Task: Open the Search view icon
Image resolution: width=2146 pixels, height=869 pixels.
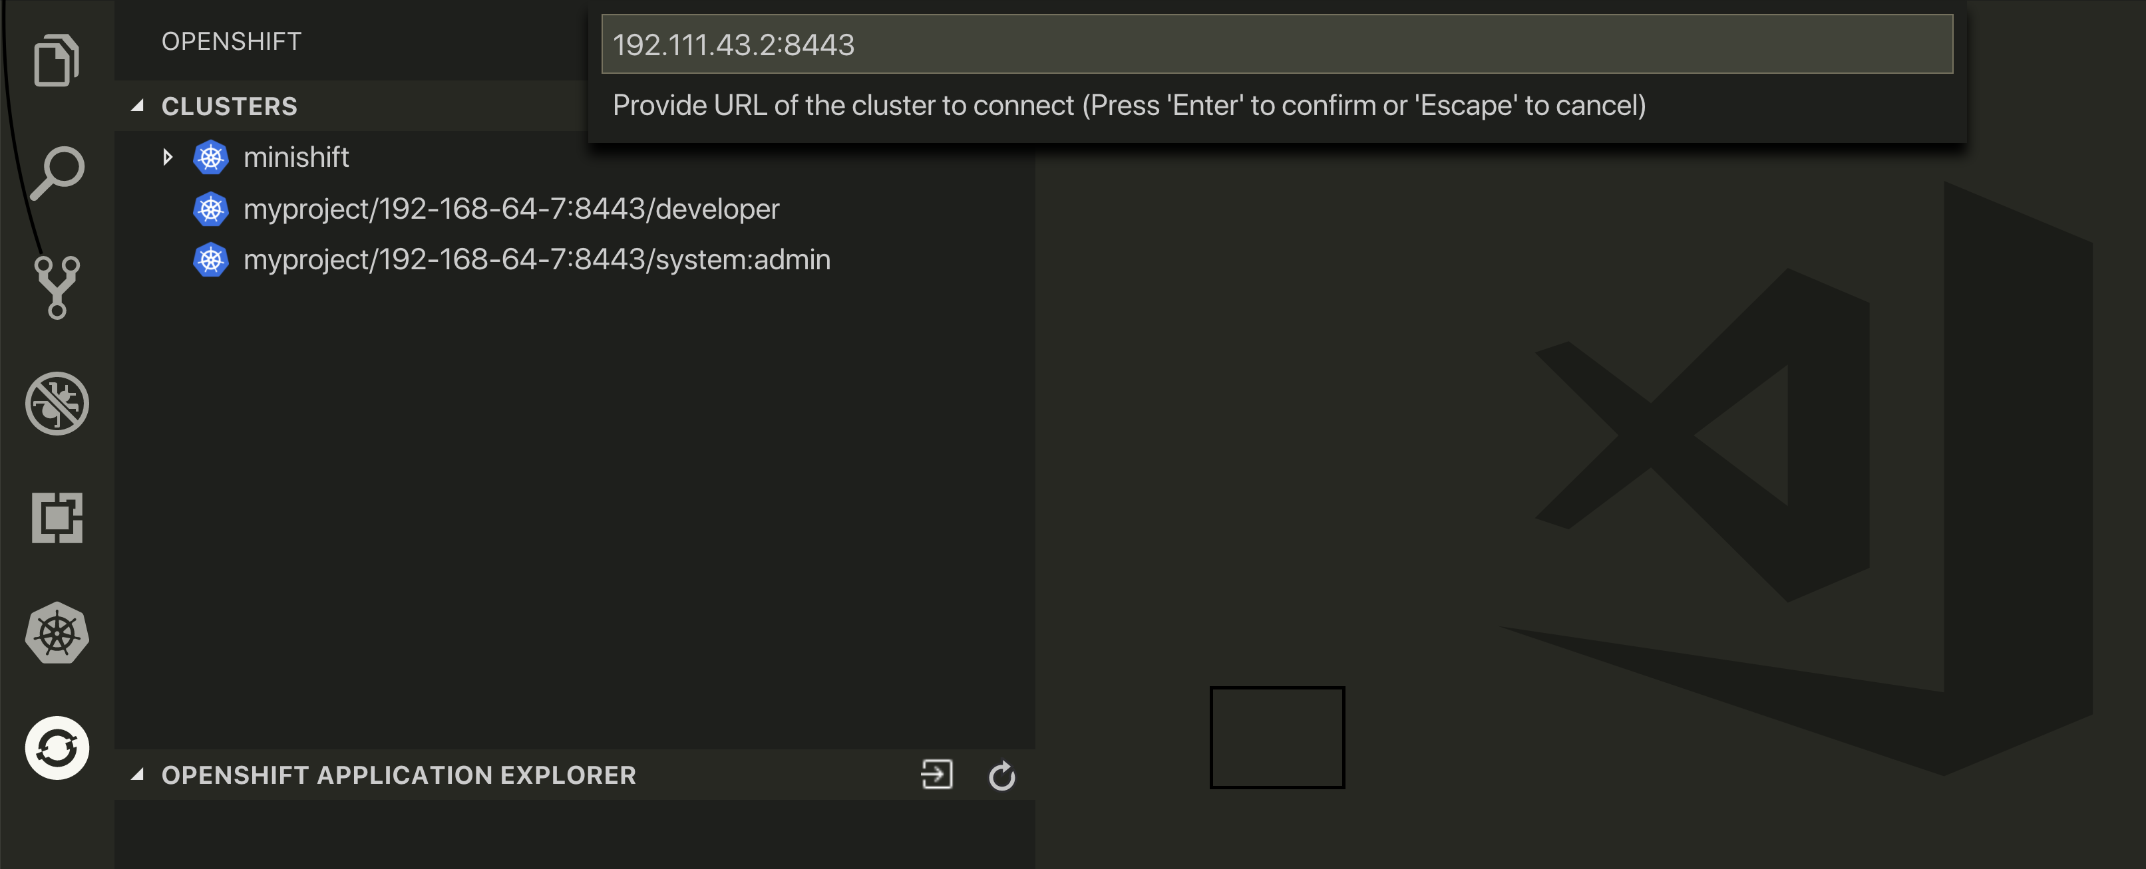Action: tap(57, 173)
